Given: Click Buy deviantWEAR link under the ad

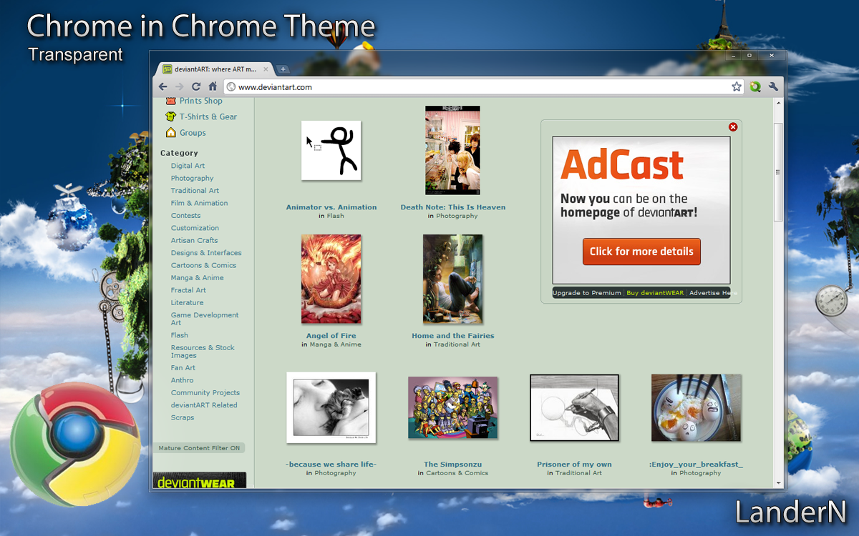Looking at the screenshot, I should 655,293.
